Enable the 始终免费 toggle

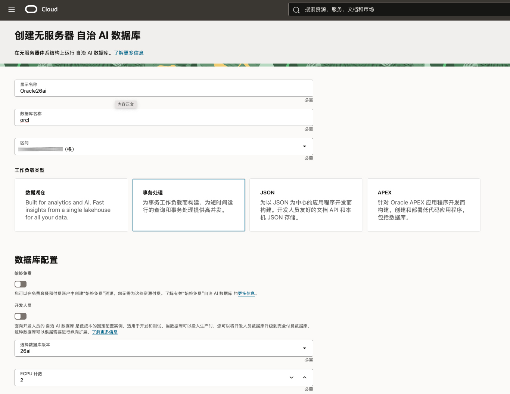pos(20,284)
